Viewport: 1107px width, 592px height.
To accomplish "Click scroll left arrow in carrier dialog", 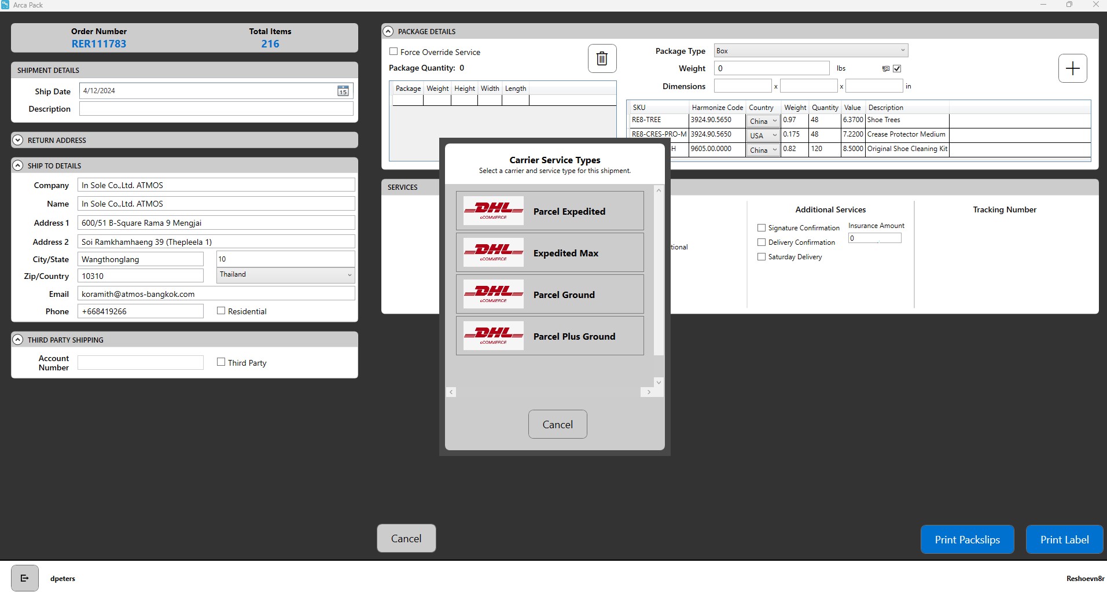I will [451, 392].
